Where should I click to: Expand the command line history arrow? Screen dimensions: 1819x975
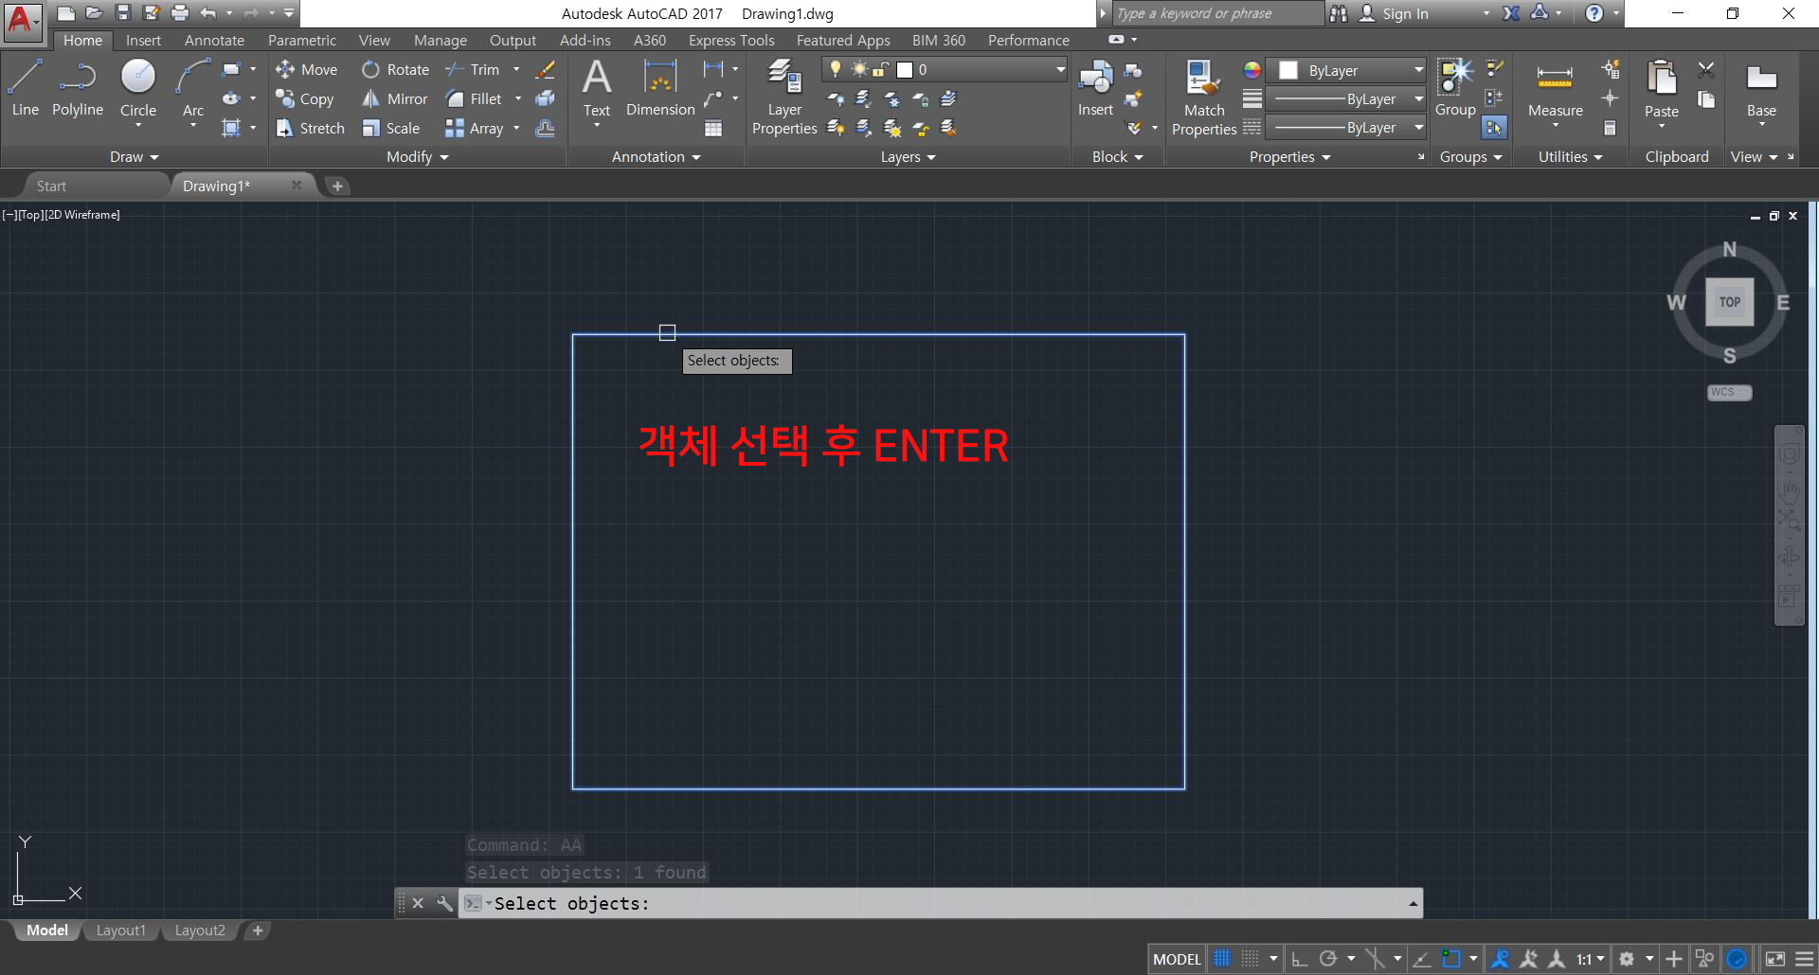[x=1413, y=904]
